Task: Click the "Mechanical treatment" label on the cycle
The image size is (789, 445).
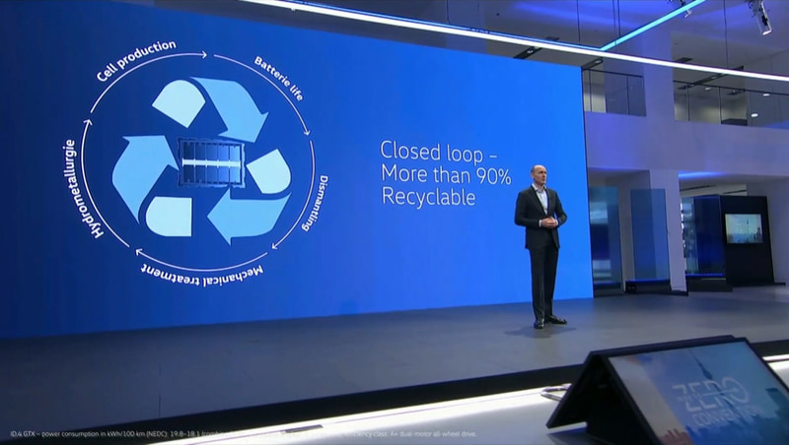Action: [x=202, y=276]
